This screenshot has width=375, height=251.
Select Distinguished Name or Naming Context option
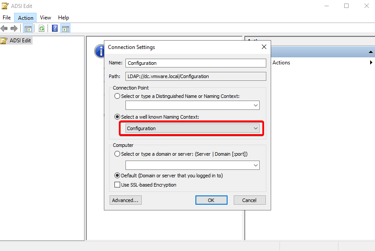pyautogui.click(x=117, y=96)
